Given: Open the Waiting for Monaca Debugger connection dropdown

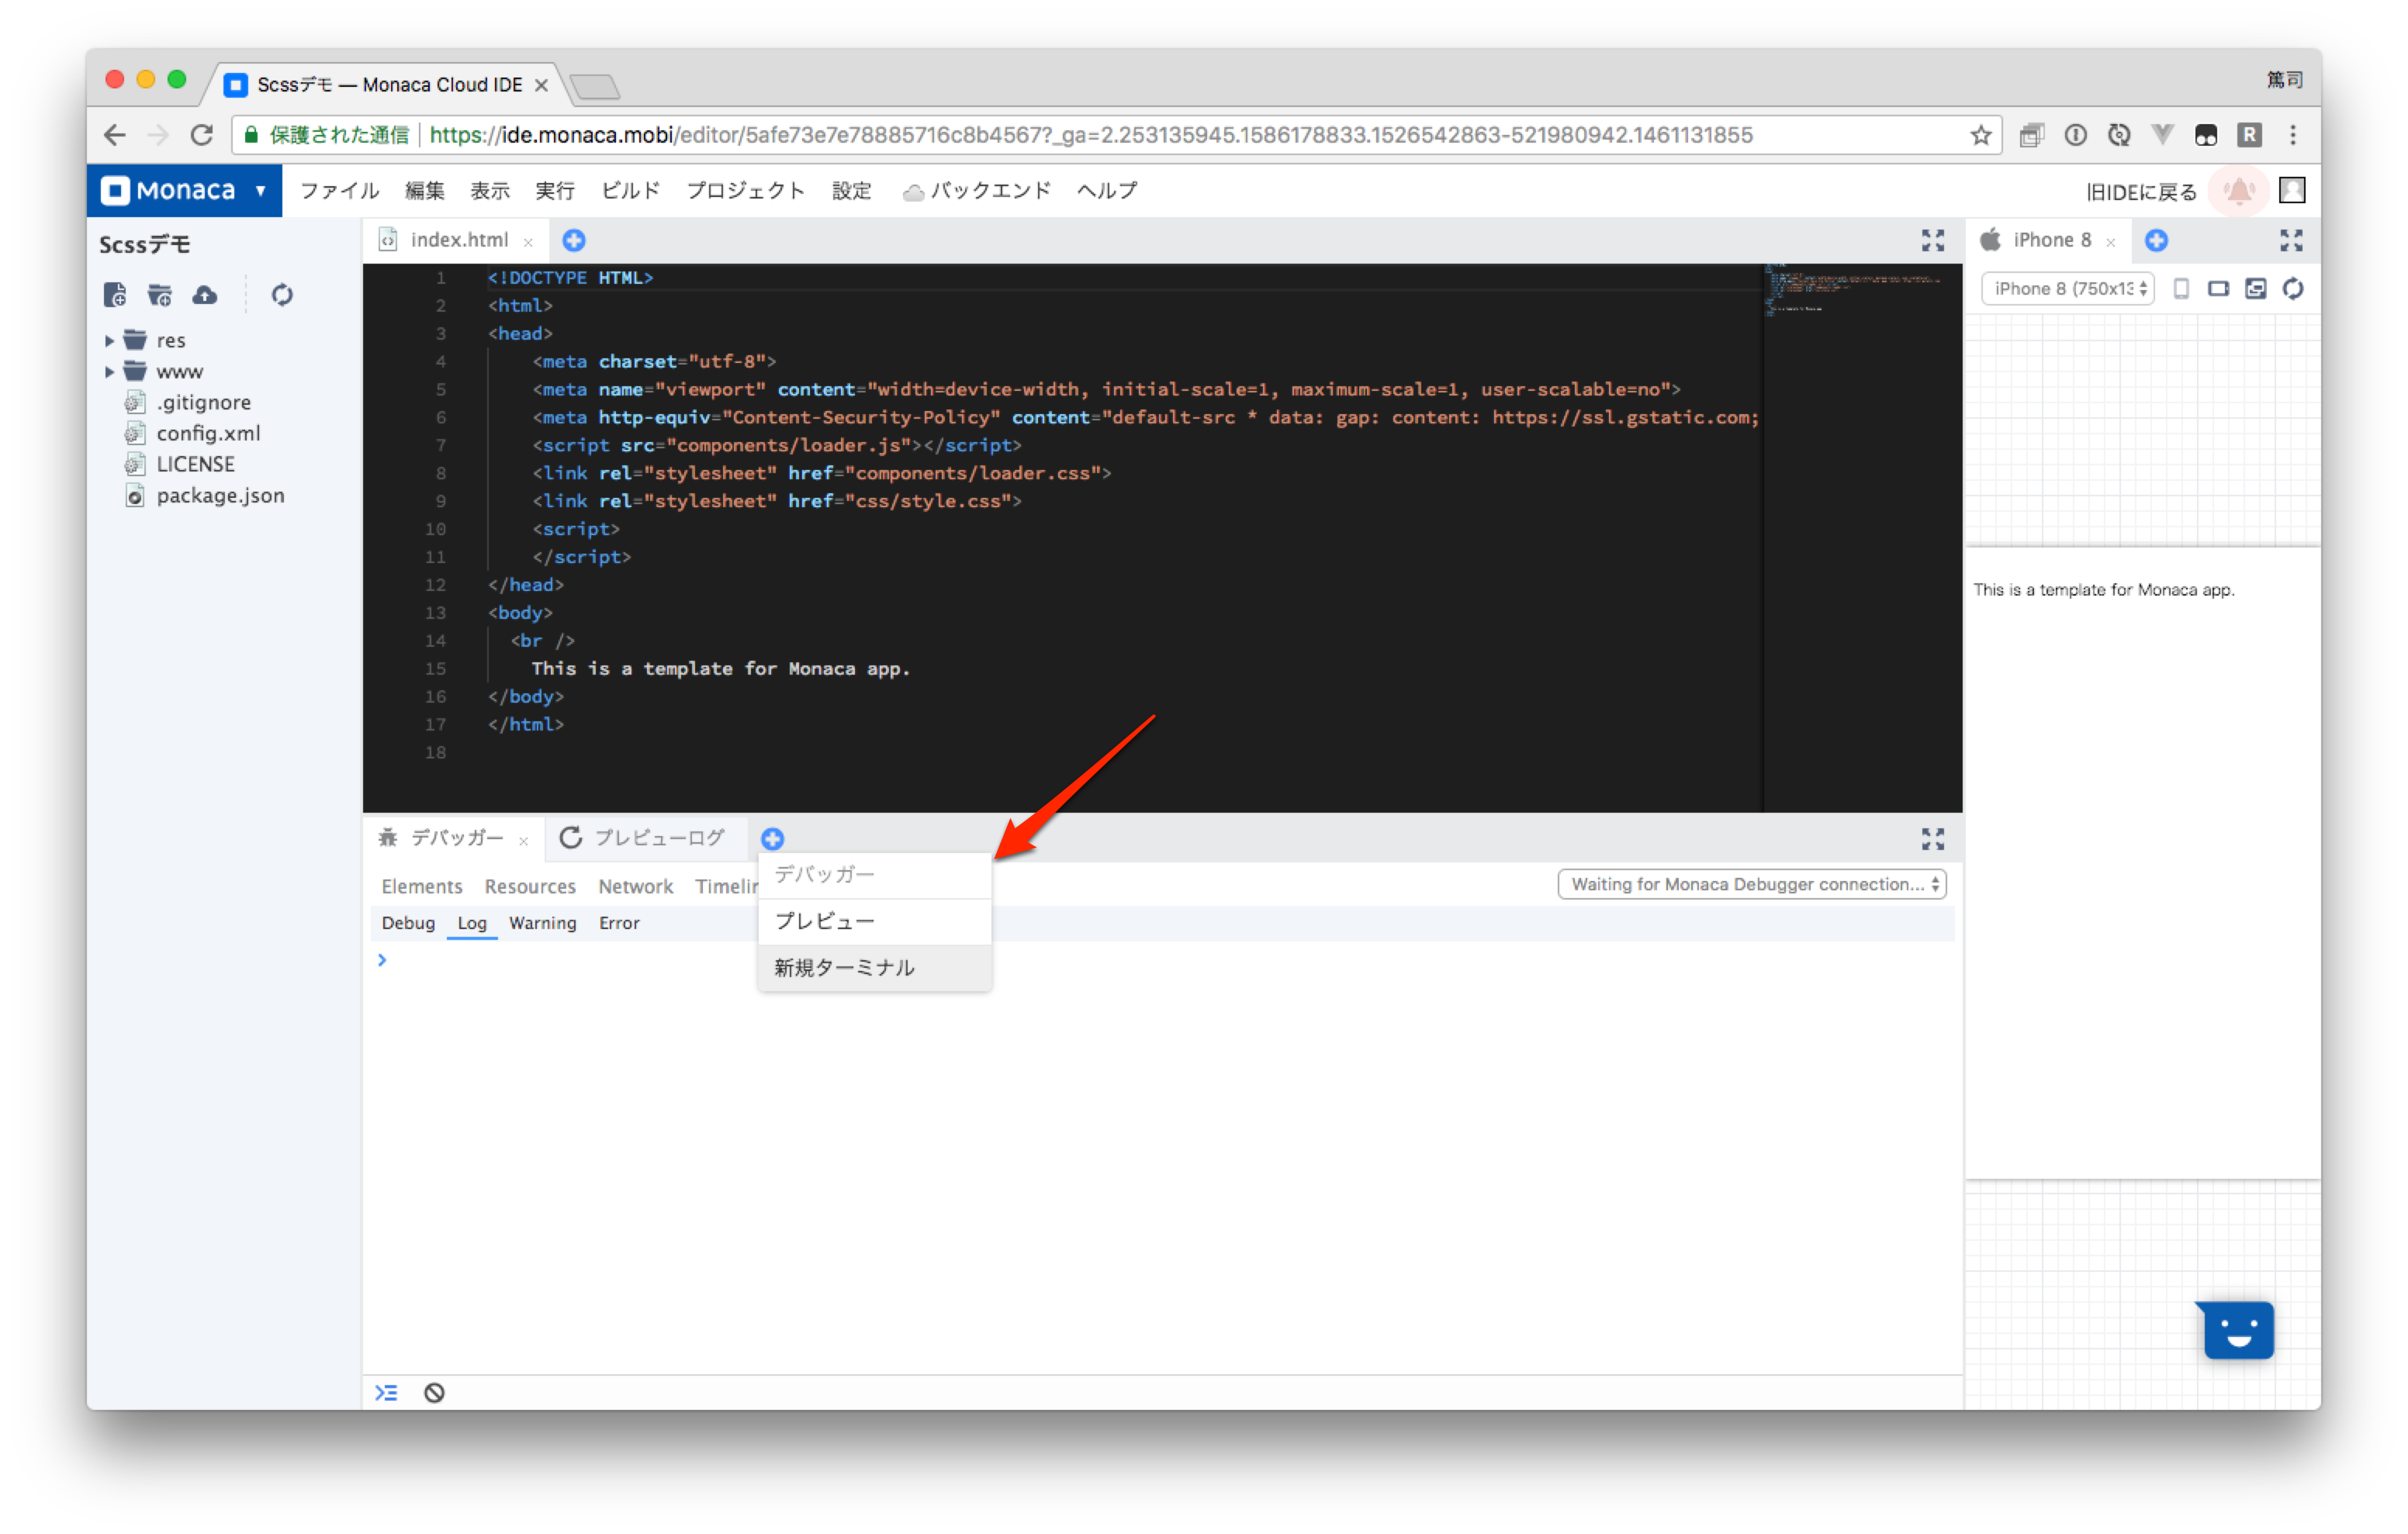Looking at the screenshot, I should [x=1751, y=884].
